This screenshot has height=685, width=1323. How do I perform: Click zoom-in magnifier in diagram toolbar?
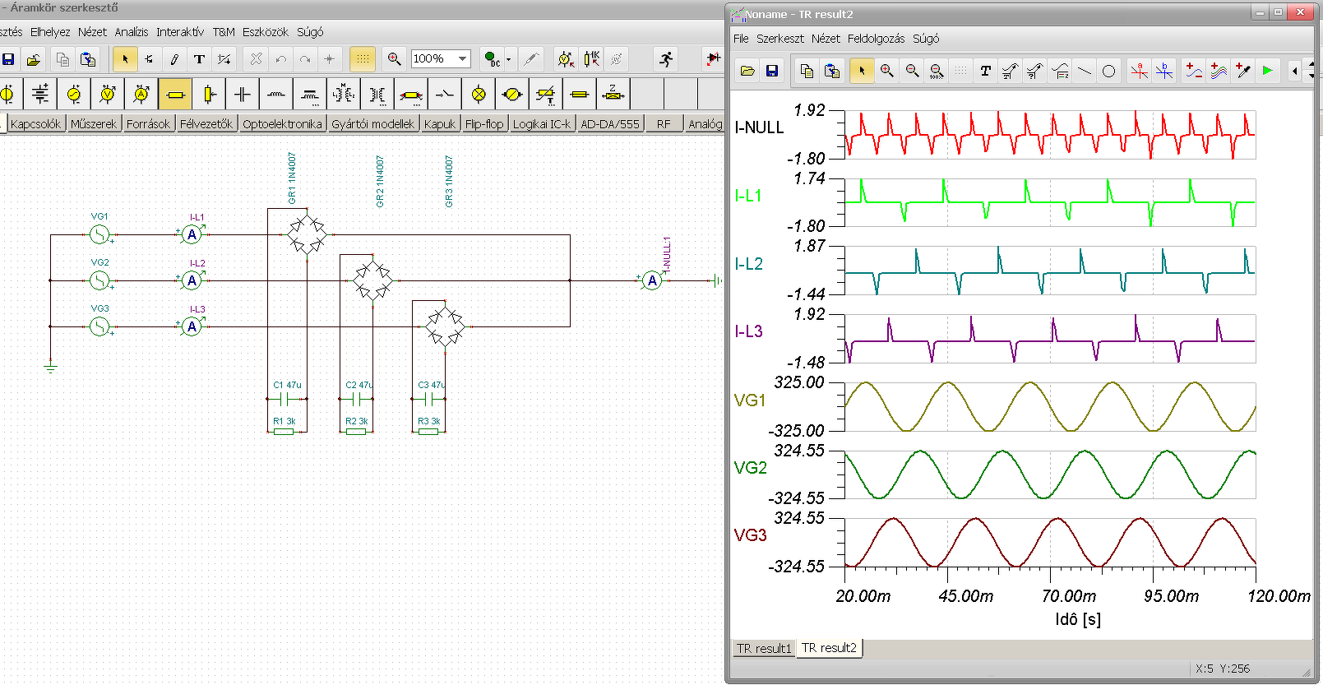[x=886, y=72]
